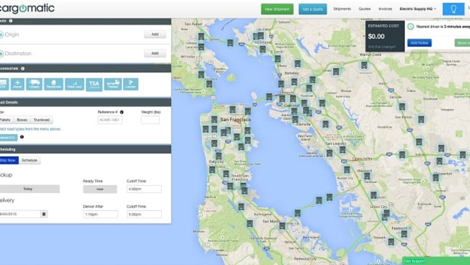Select the TSA accessorial icon
This screenshot has width=470, height=265.
tap(94, 84)
